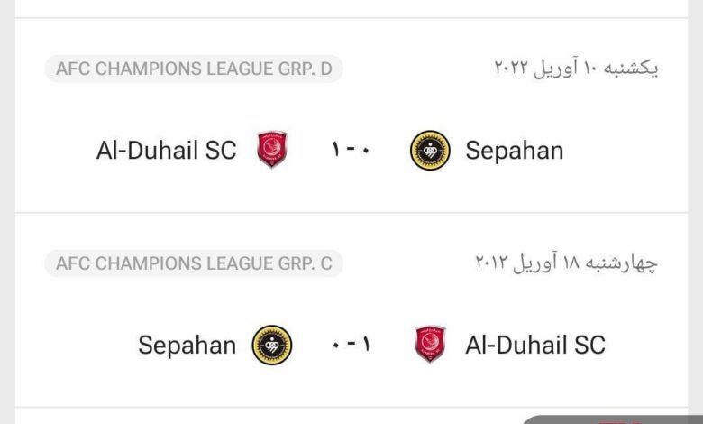Select Al-Duhail SC name in 2012 match

[535, 345]
